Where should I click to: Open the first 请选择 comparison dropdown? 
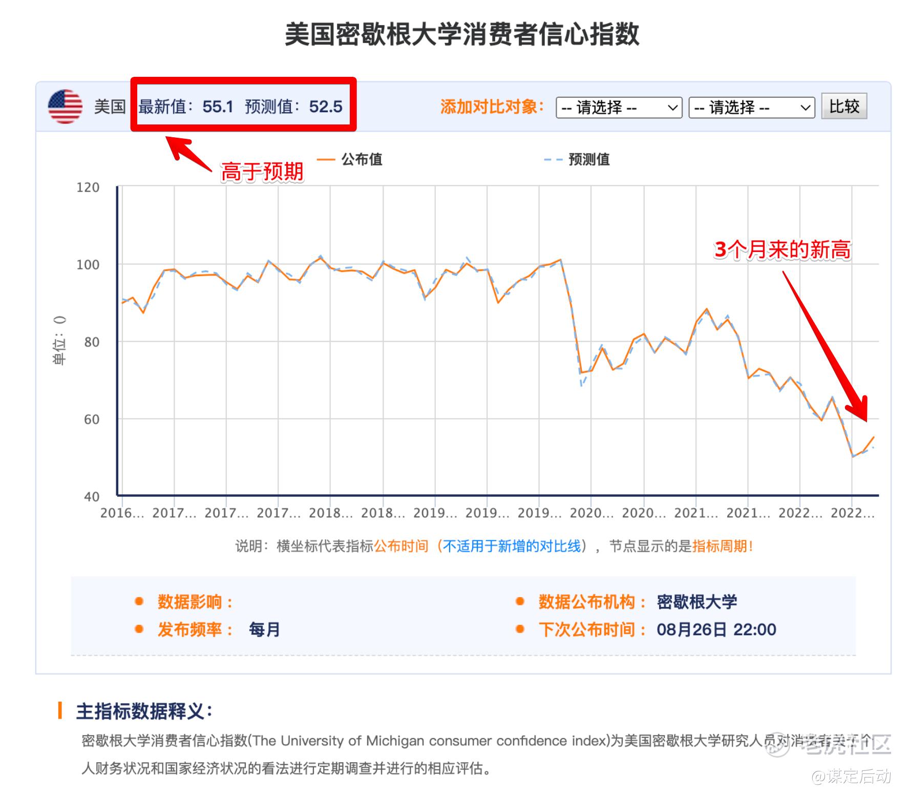619,108
